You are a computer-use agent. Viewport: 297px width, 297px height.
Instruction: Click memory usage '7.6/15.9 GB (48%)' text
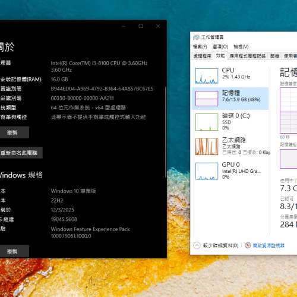click(x=241, y=99)
